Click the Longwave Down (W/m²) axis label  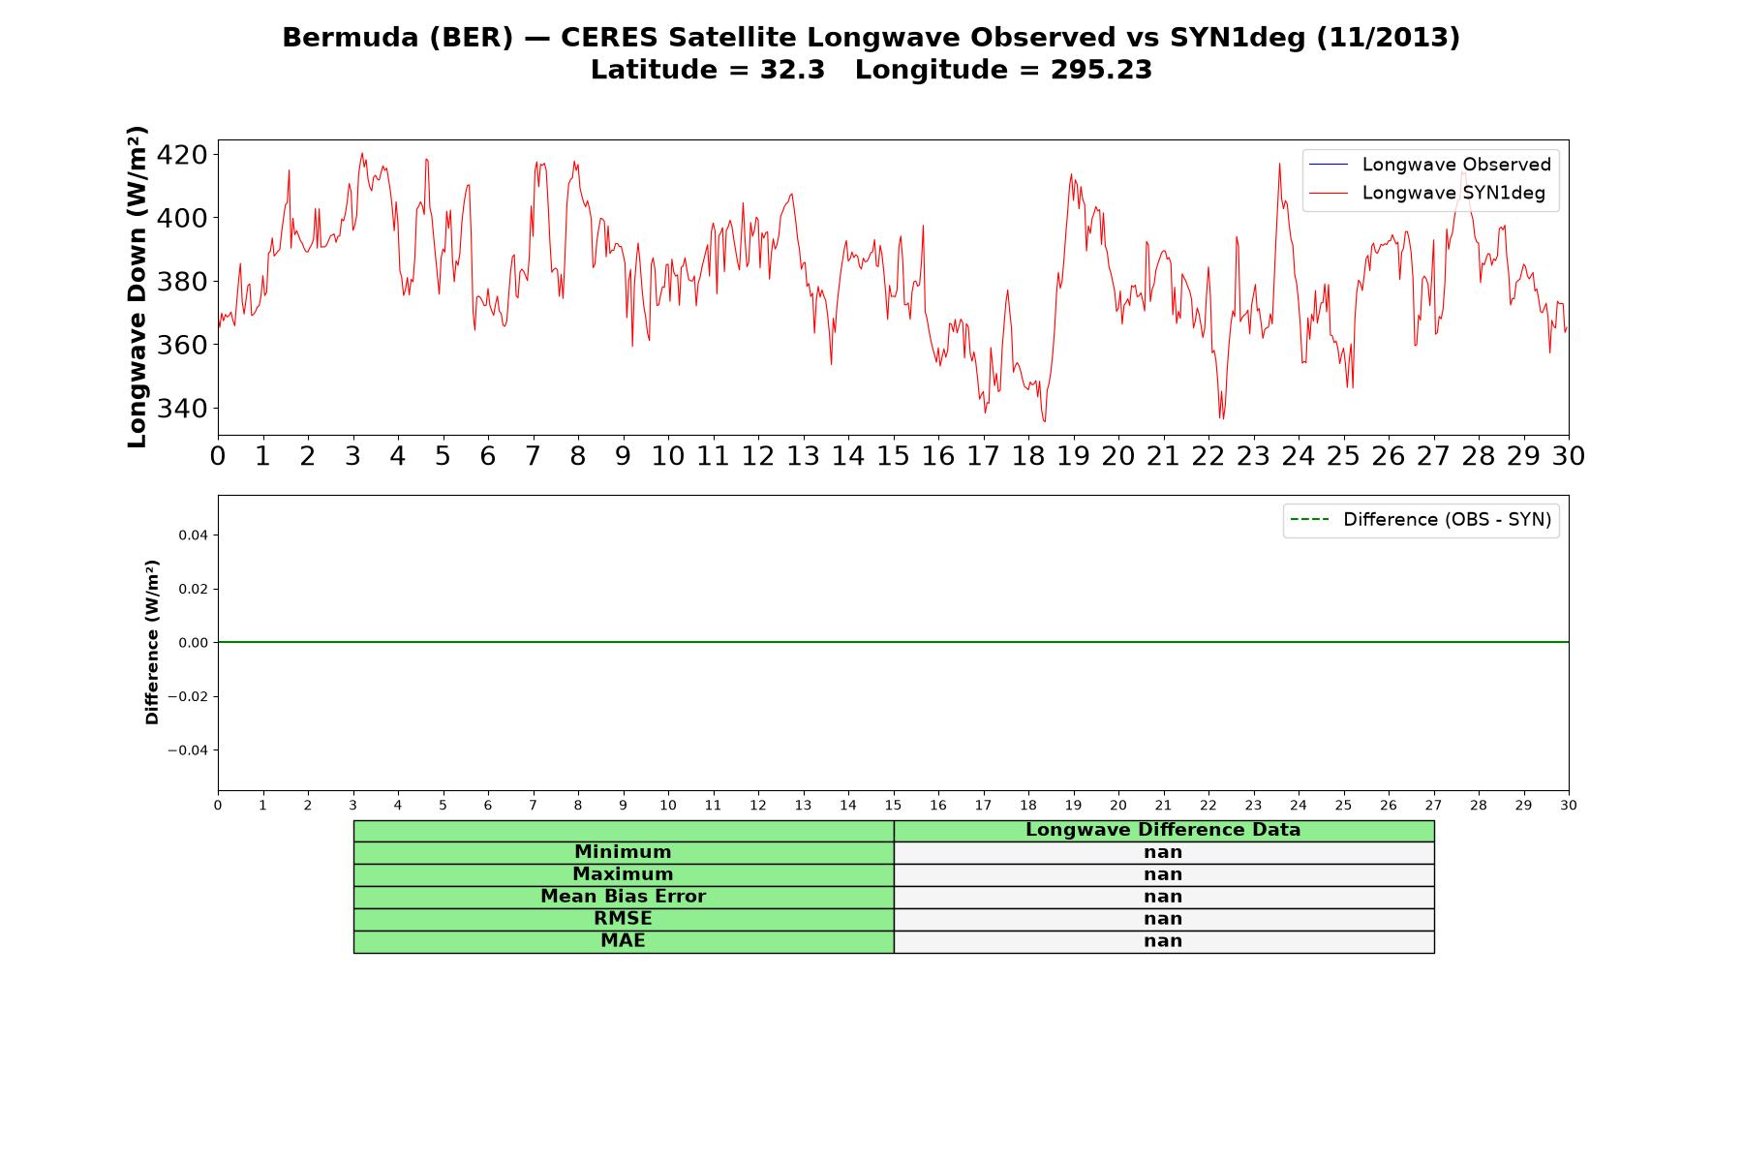(x=138, y=287)
